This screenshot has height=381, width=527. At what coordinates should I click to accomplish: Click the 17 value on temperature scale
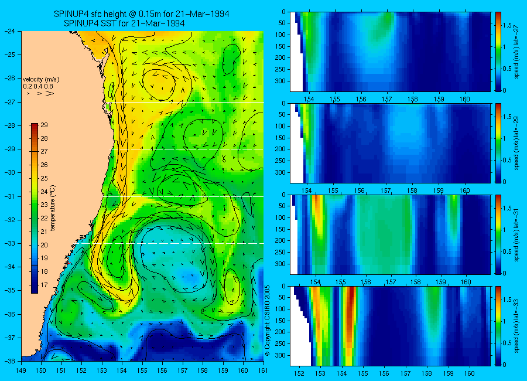(x=44, y=285)
